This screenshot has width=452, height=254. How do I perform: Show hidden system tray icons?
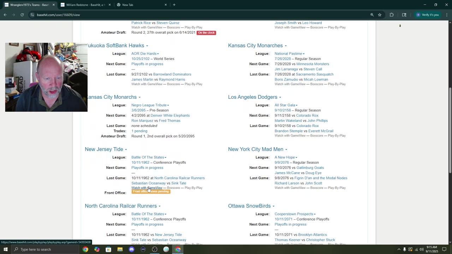[x=399, y=249]
